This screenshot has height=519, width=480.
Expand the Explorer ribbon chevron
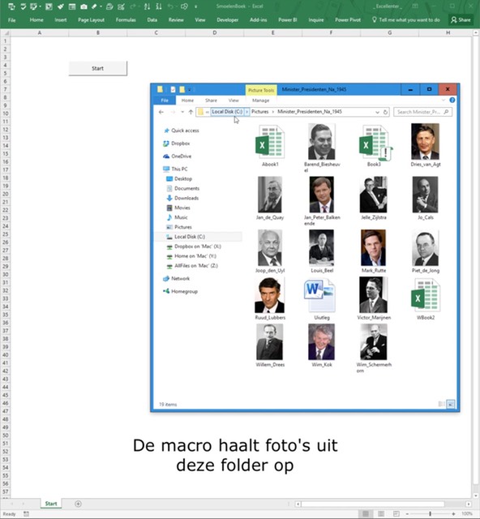[444, 100]
